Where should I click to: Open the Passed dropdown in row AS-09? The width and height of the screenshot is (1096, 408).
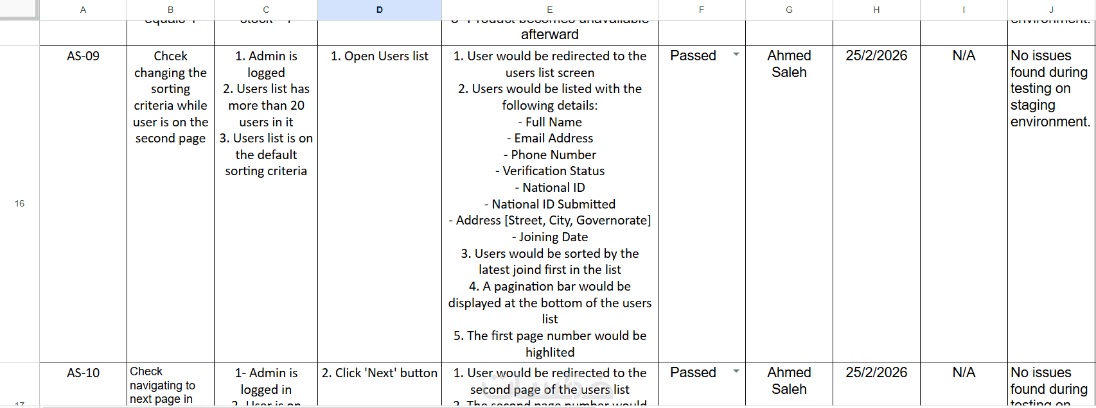tap(736, 55)
